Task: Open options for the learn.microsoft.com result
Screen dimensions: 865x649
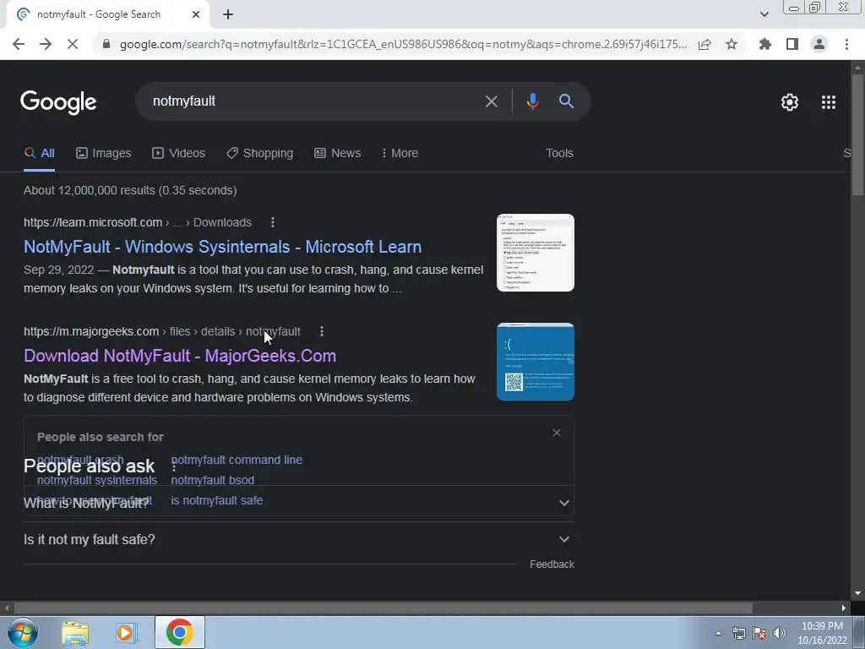Action: coord(273,222)
